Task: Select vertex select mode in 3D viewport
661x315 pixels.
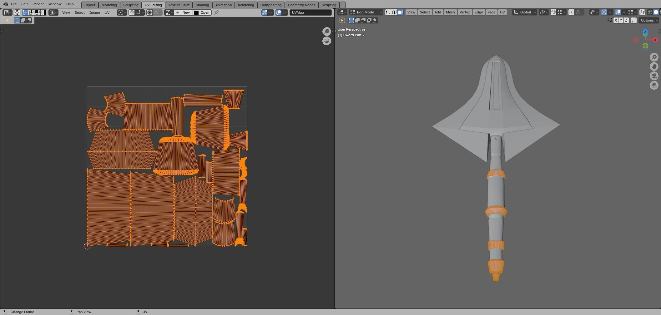Action: tap(388, 12)
